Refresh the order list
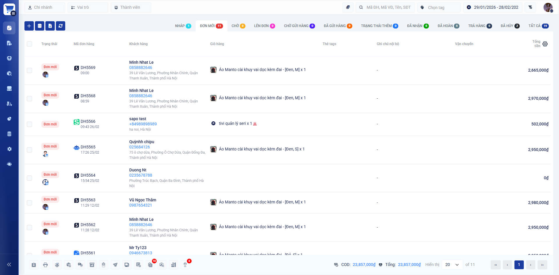The image size is (559, 275). click(x=61, y=26)
